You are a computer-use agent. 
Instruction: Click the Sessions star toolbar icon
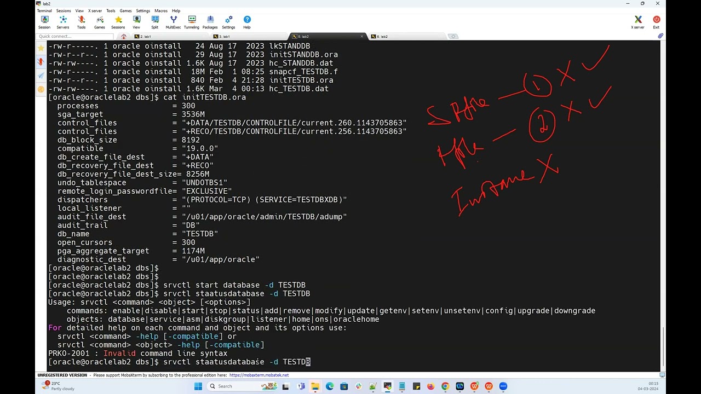click(118, 22)
